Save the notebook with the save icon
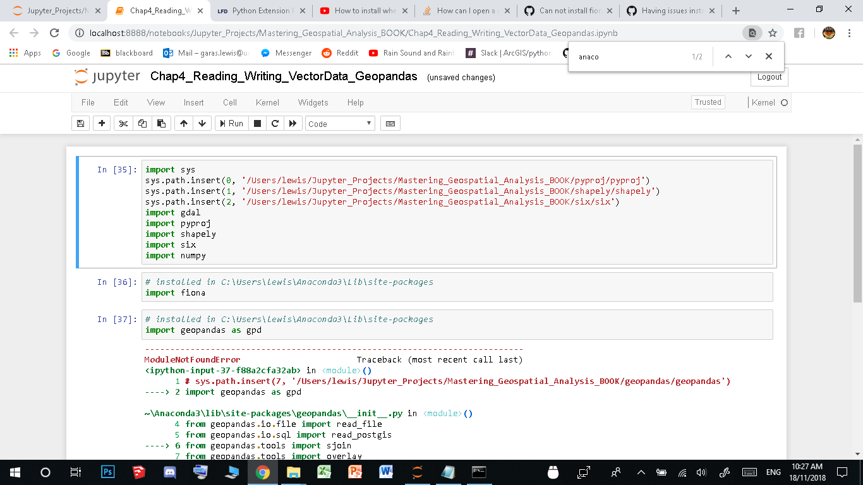Image resolution: width=863 pixels, height=485 pixels. click(x=80, y=123)
